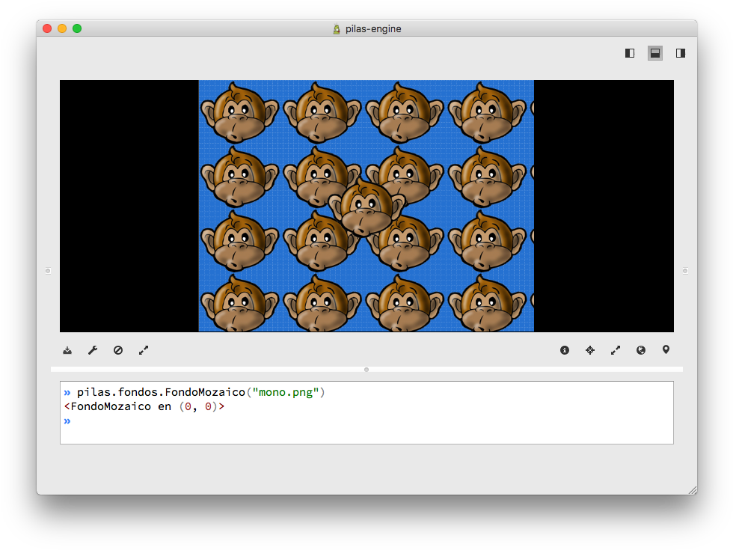The height and width of the screenshot is (550, 733).
Task: Close the pilas-engine window
Action: click(x=47, y=28)
